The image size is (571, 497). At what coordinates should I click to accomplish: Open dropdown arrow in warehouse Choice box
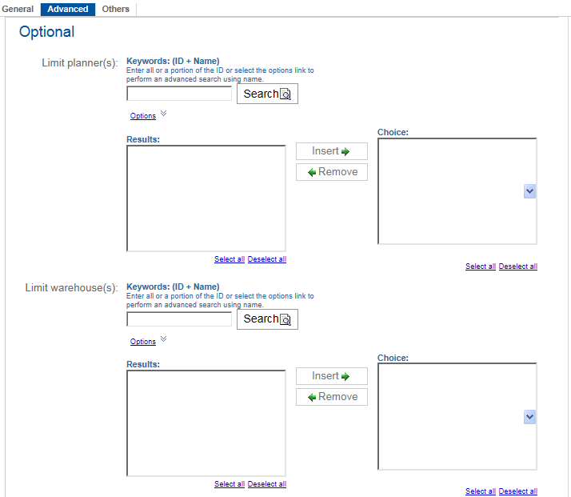[529, 417]
